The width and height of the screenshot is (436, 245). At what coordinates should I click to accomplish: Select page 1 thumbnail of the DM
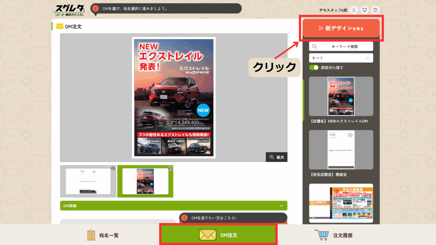pyautogui.click(x=88, y=181)
